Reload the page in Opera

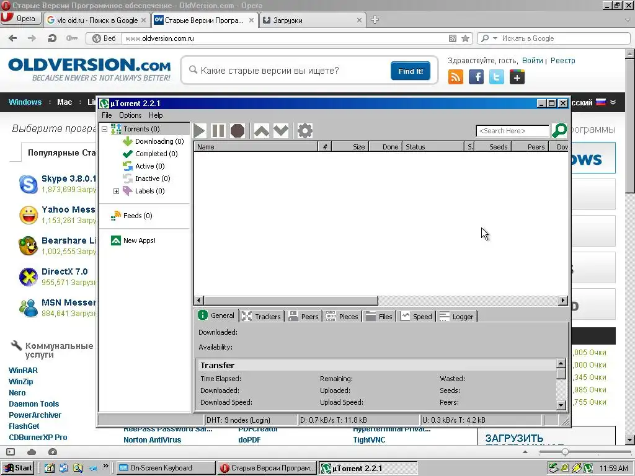(x=52, y=38)
